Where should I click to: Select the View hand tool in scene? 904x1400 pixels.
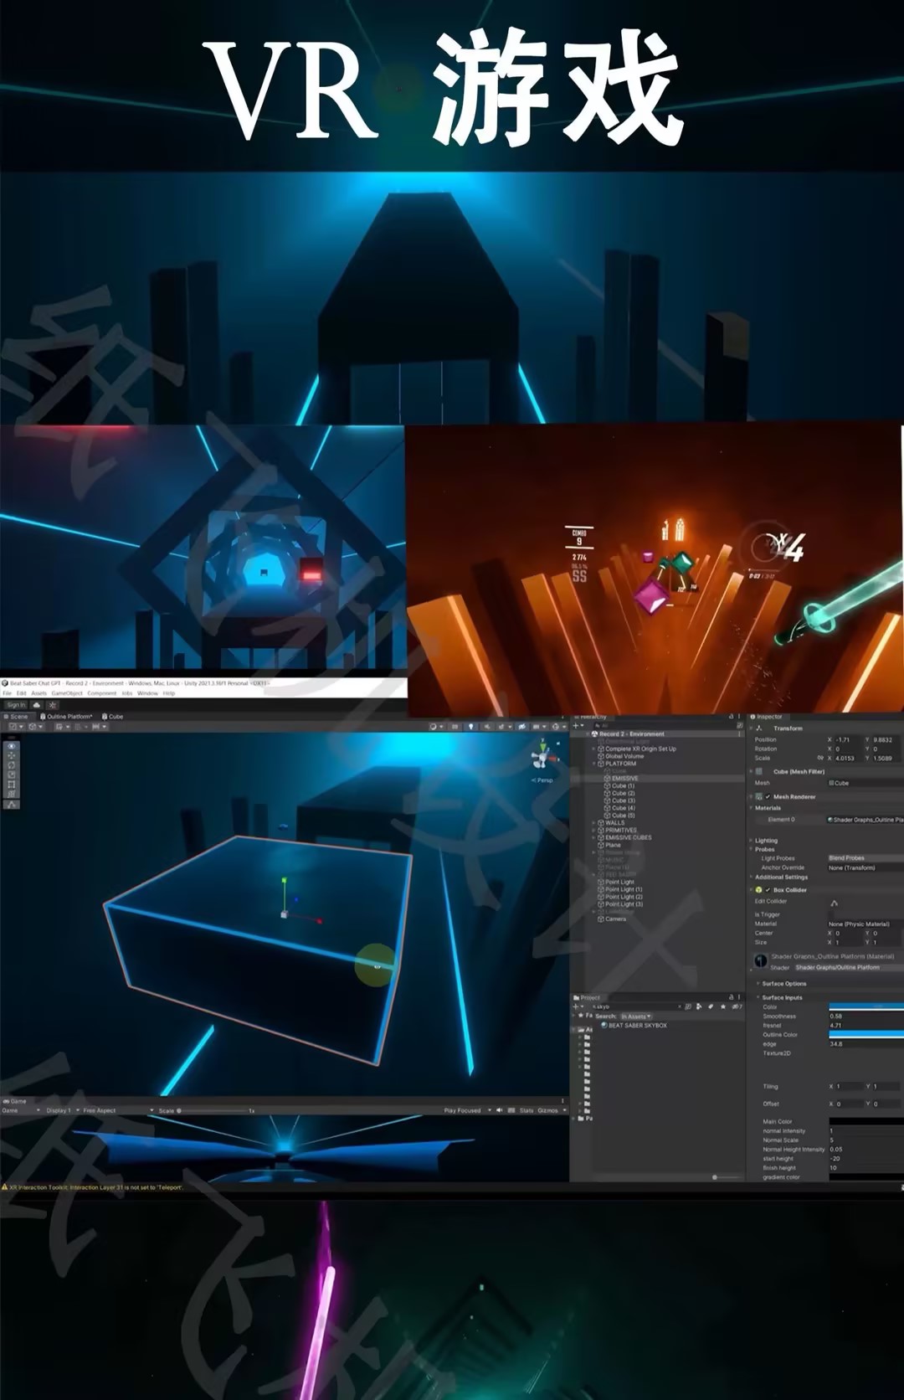coord(12,746)
